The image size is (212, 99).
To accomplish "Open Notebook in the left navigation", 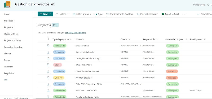I will pyautogui.click(x=9, y=21).
